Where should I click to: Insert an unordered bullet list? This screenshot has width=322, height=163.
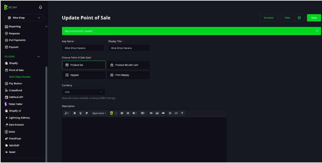click(122, 113)
